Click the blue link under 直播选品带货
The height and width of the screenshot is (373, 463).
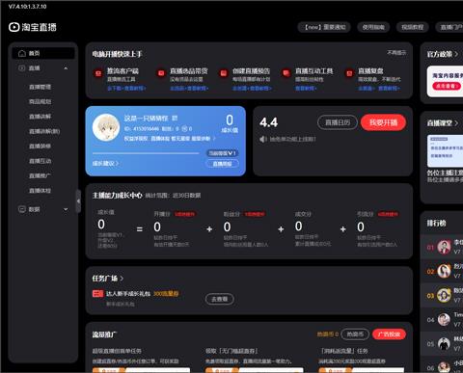189,89
